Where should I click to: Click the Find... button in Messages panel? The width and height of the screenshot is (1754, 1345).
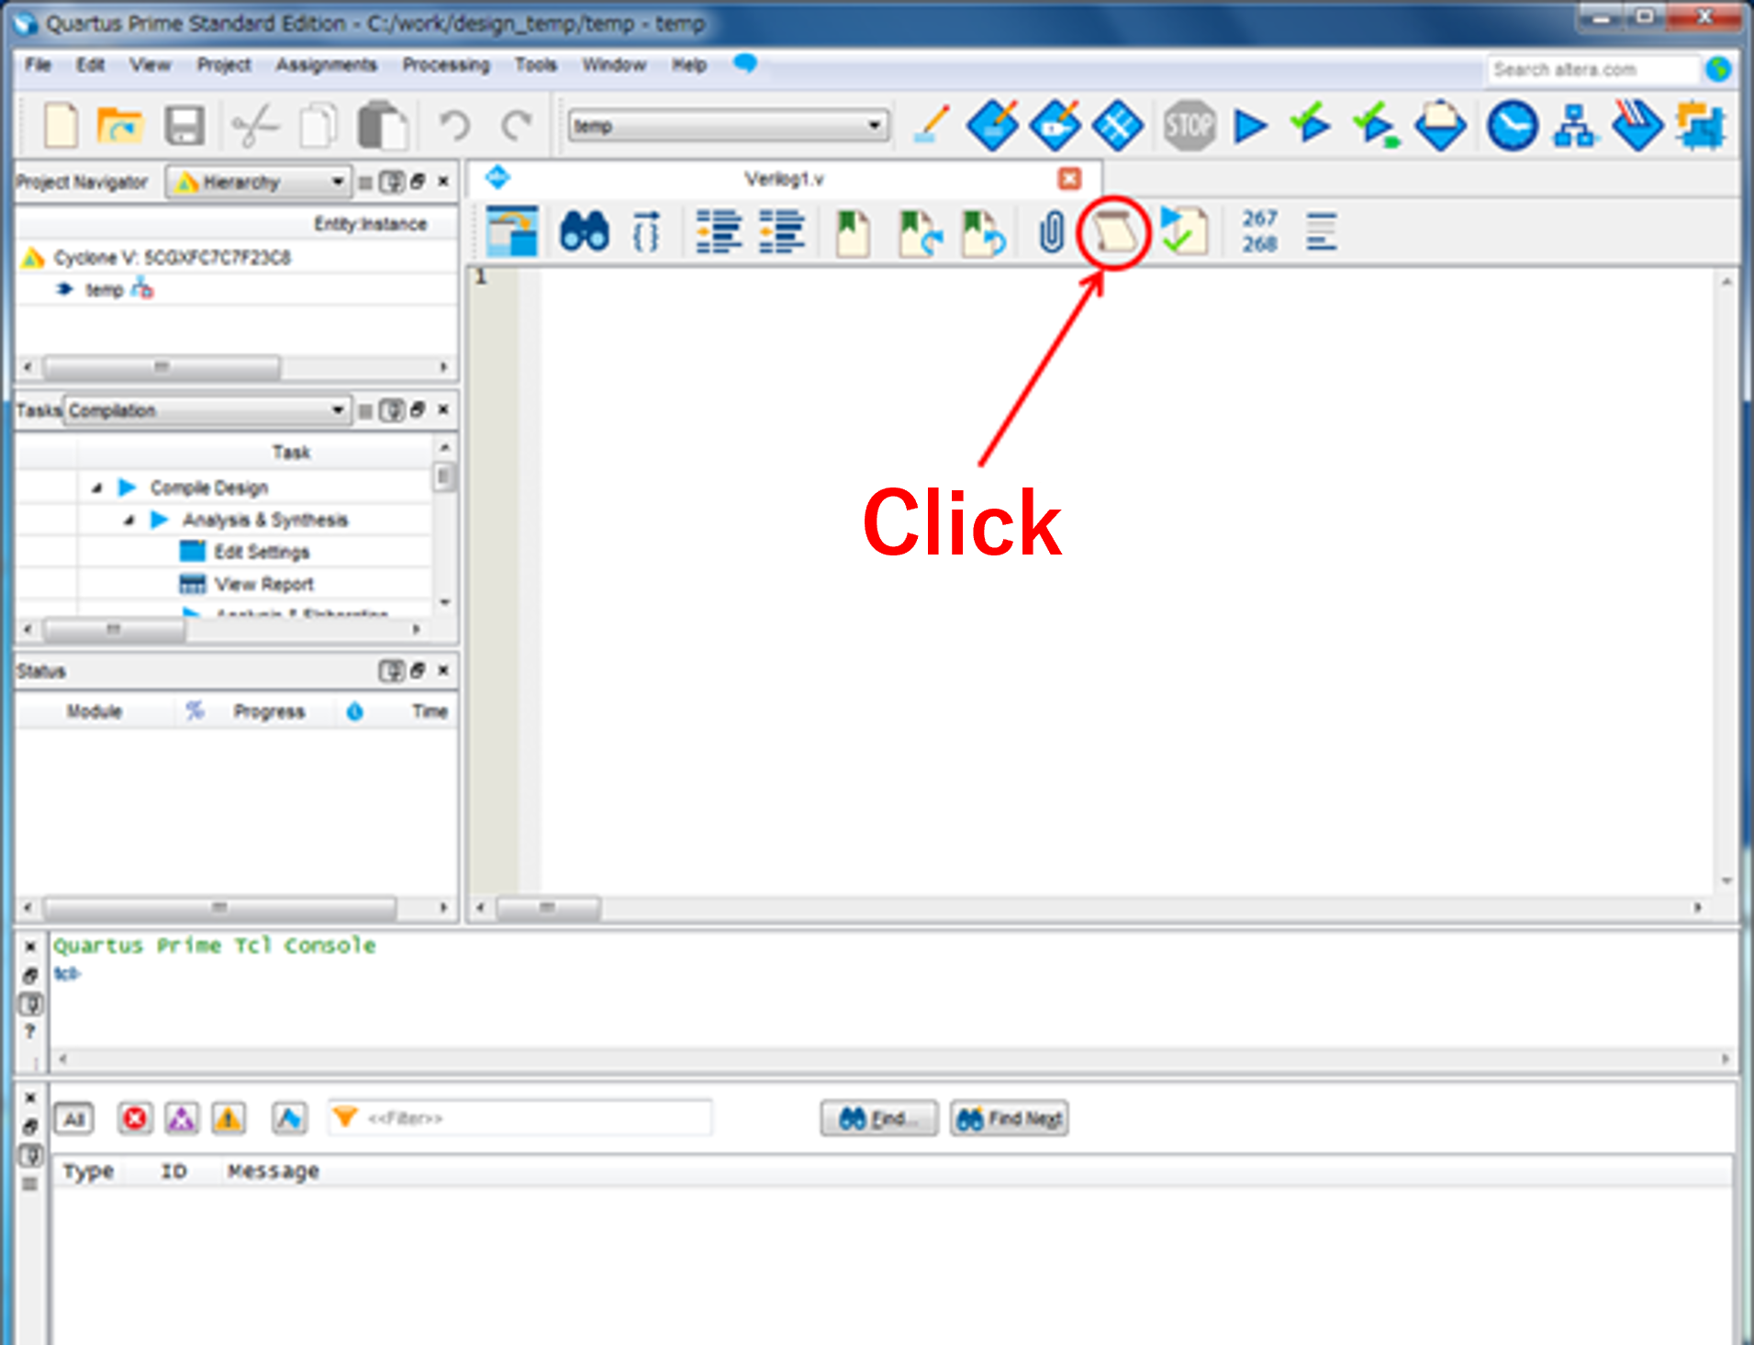pyautogui.click(x=879, y=1118)
